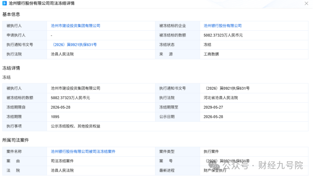Click the 执行事项 field label
The height and width of the screenshot is (178, 313).
point(14,126)
